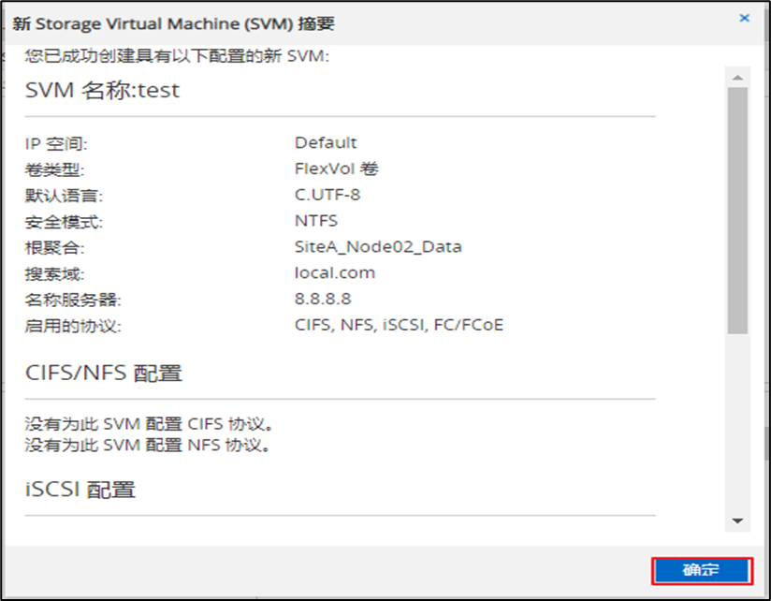Click the CIFS/NFS 配置 section heading

(x=103, y=374)
